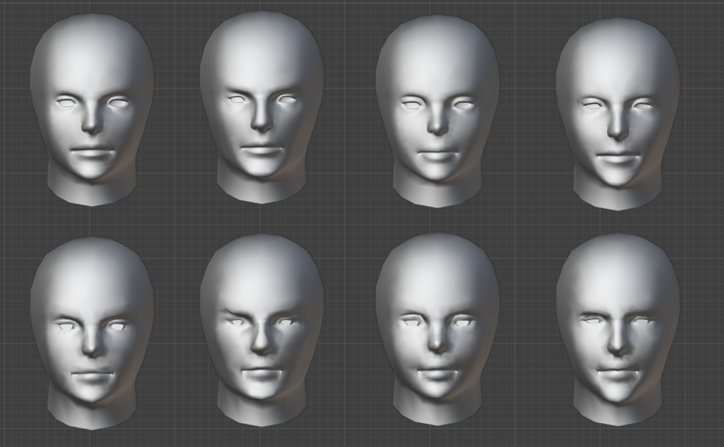724x447 pixels.
Task: Select the first head in the top row
Action: (92, 110)
